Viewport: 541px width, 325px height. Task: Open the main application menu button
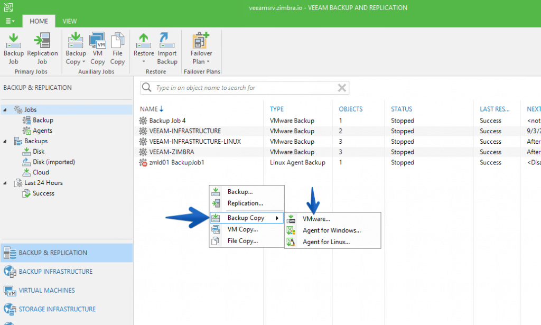(x=10, y=21)
